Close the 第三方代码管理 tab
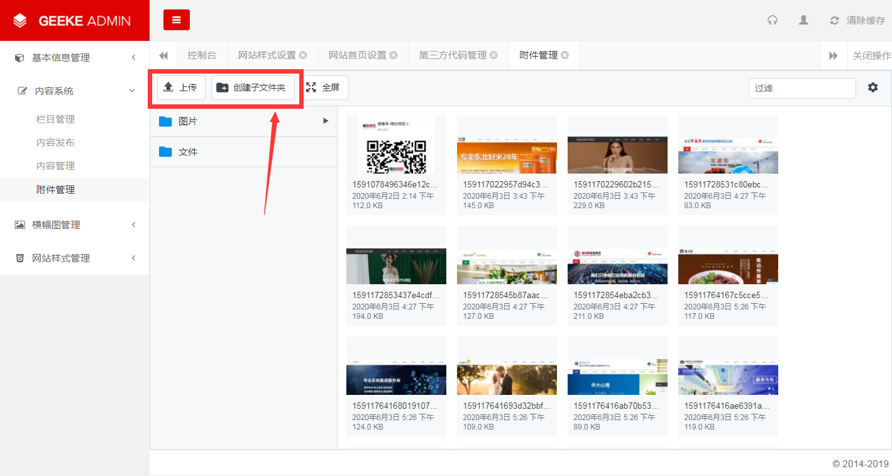The width and height of the screenshot is (892, 476). coord(494,55)
